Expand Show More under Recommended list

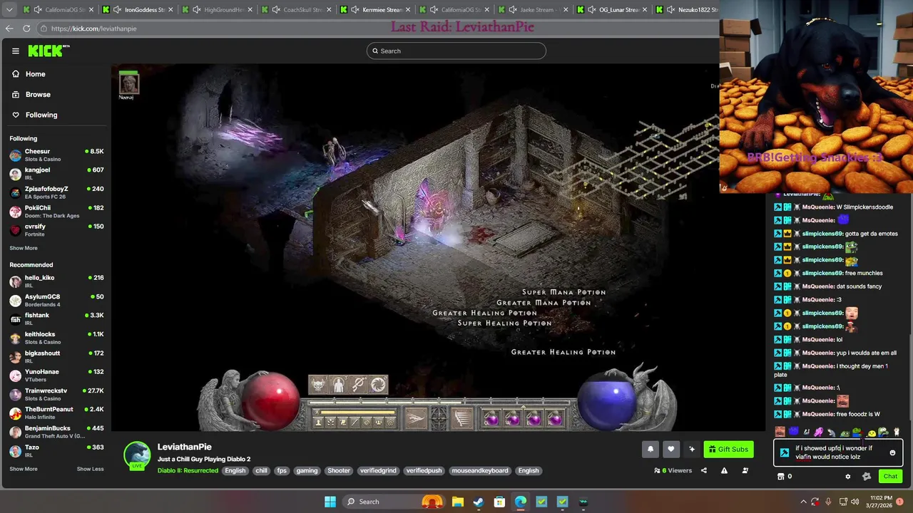[x=24, y=469]
